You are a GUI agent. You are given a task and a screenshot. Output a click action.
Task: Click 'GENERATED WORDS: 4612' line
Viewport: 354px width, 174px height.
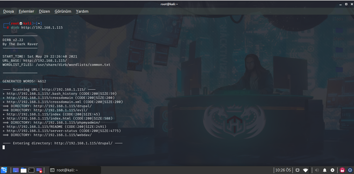tap(24, 81)
